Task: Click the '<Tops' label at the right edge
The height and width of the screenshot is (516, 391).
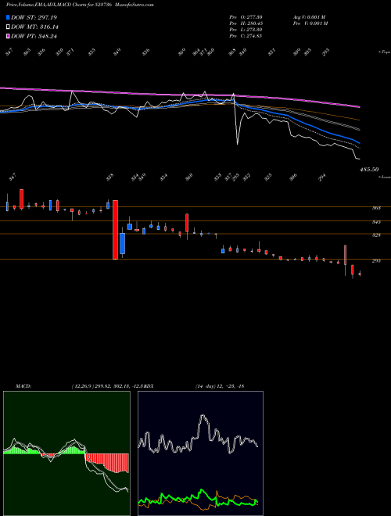Action: [x=385, y=52]
